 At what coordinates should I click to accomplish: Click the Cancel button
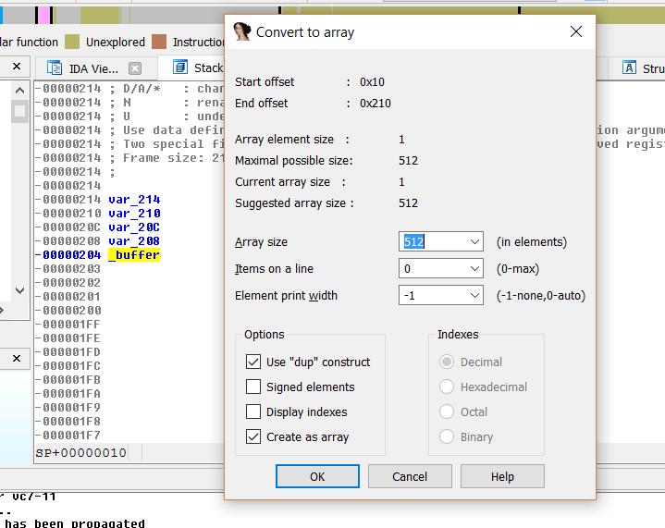410,476
